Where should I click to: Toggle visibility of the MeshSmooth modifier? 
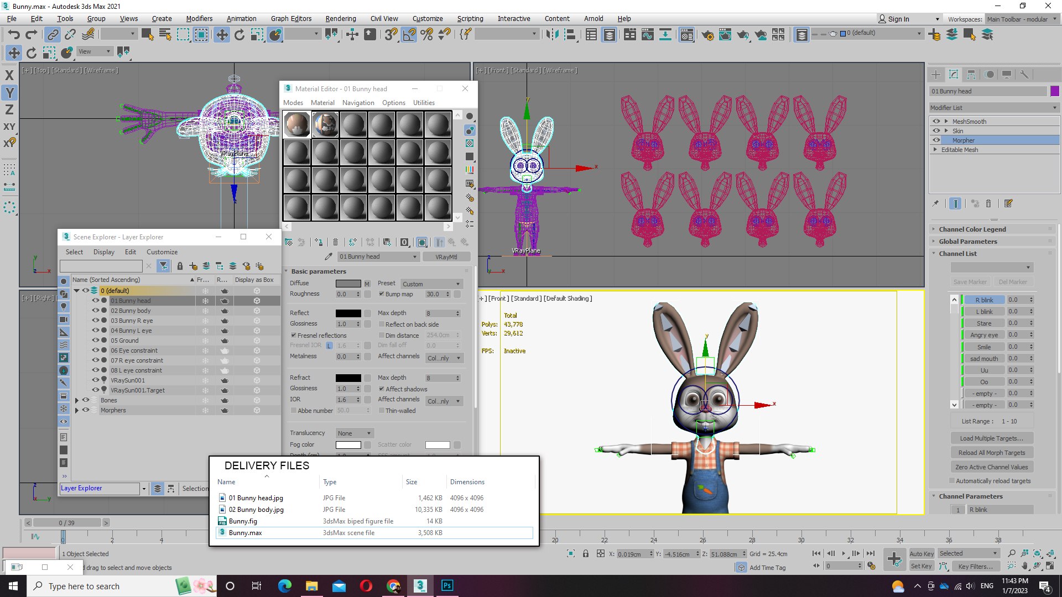936,121
